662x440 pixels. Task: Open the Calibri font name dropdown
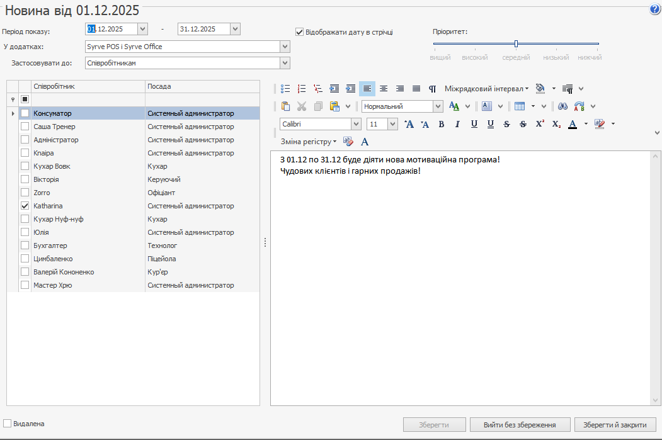point(356,124)
